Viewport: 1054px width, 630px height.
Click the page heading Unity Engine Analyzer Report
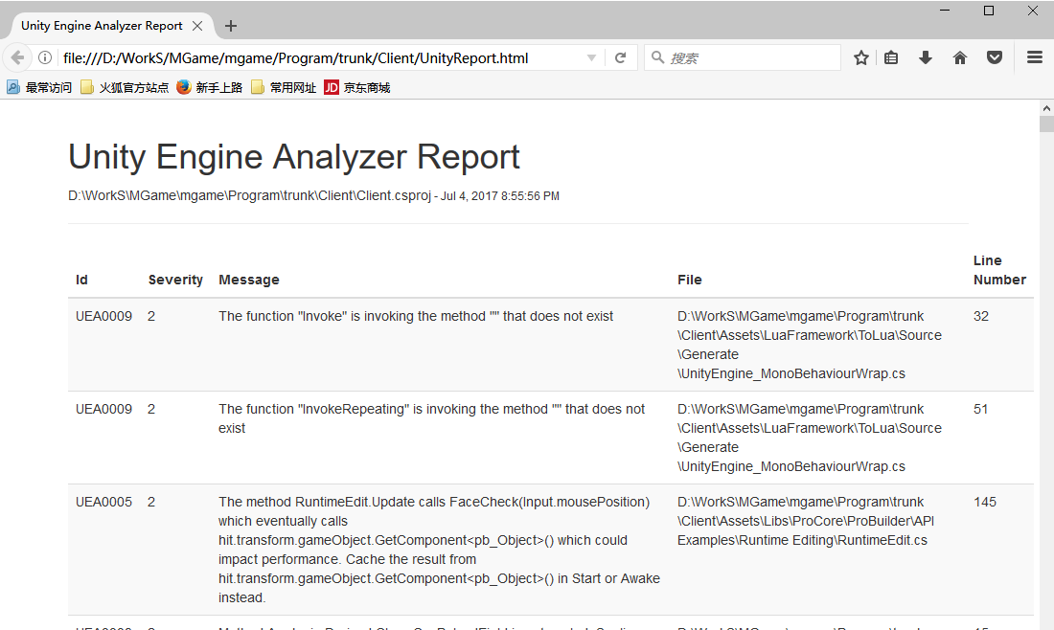(x=294, y=156)
